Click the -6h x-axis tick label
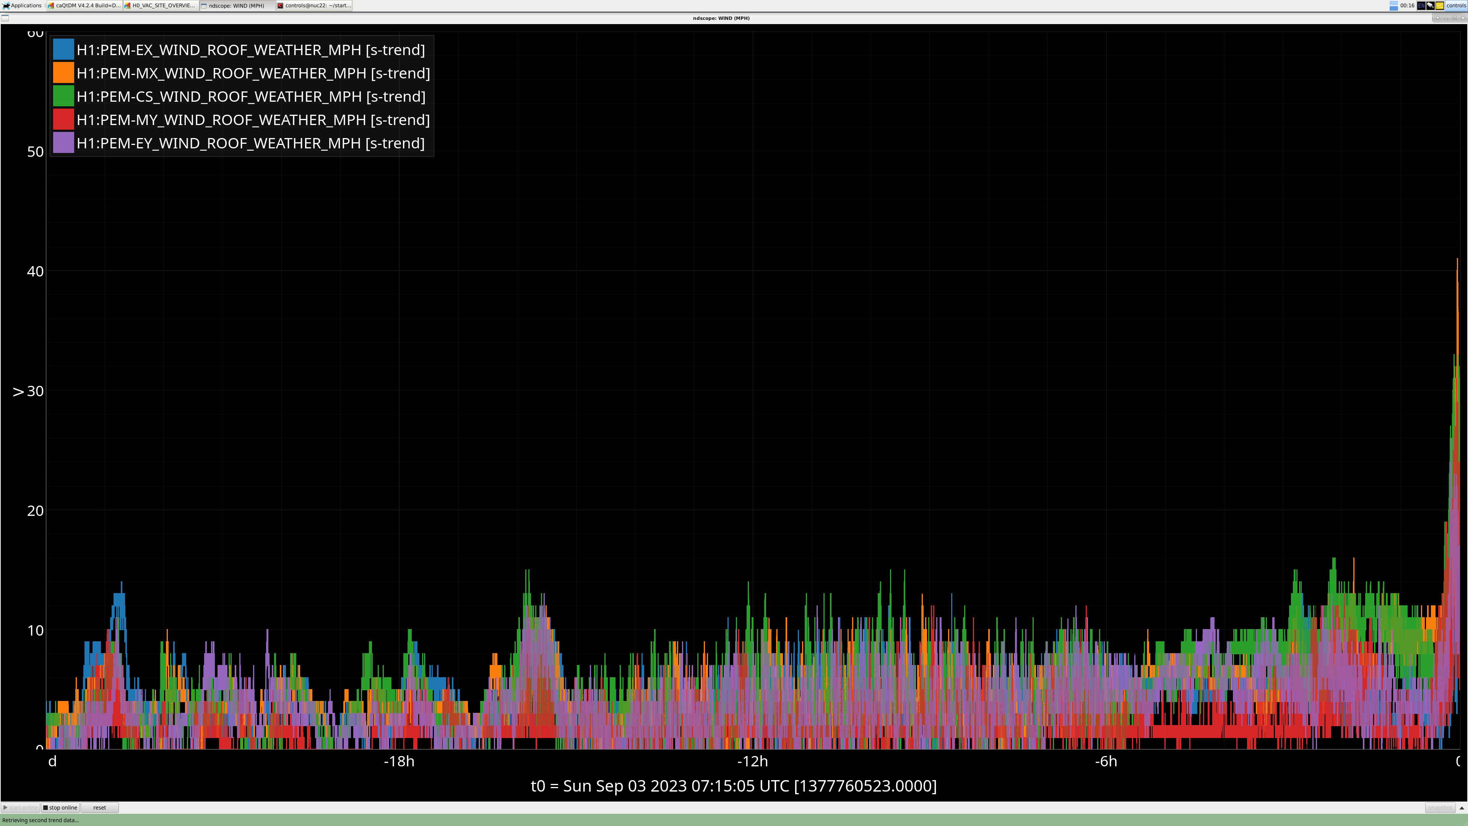The image size is (1468, 826). (x=1106, y=762)
